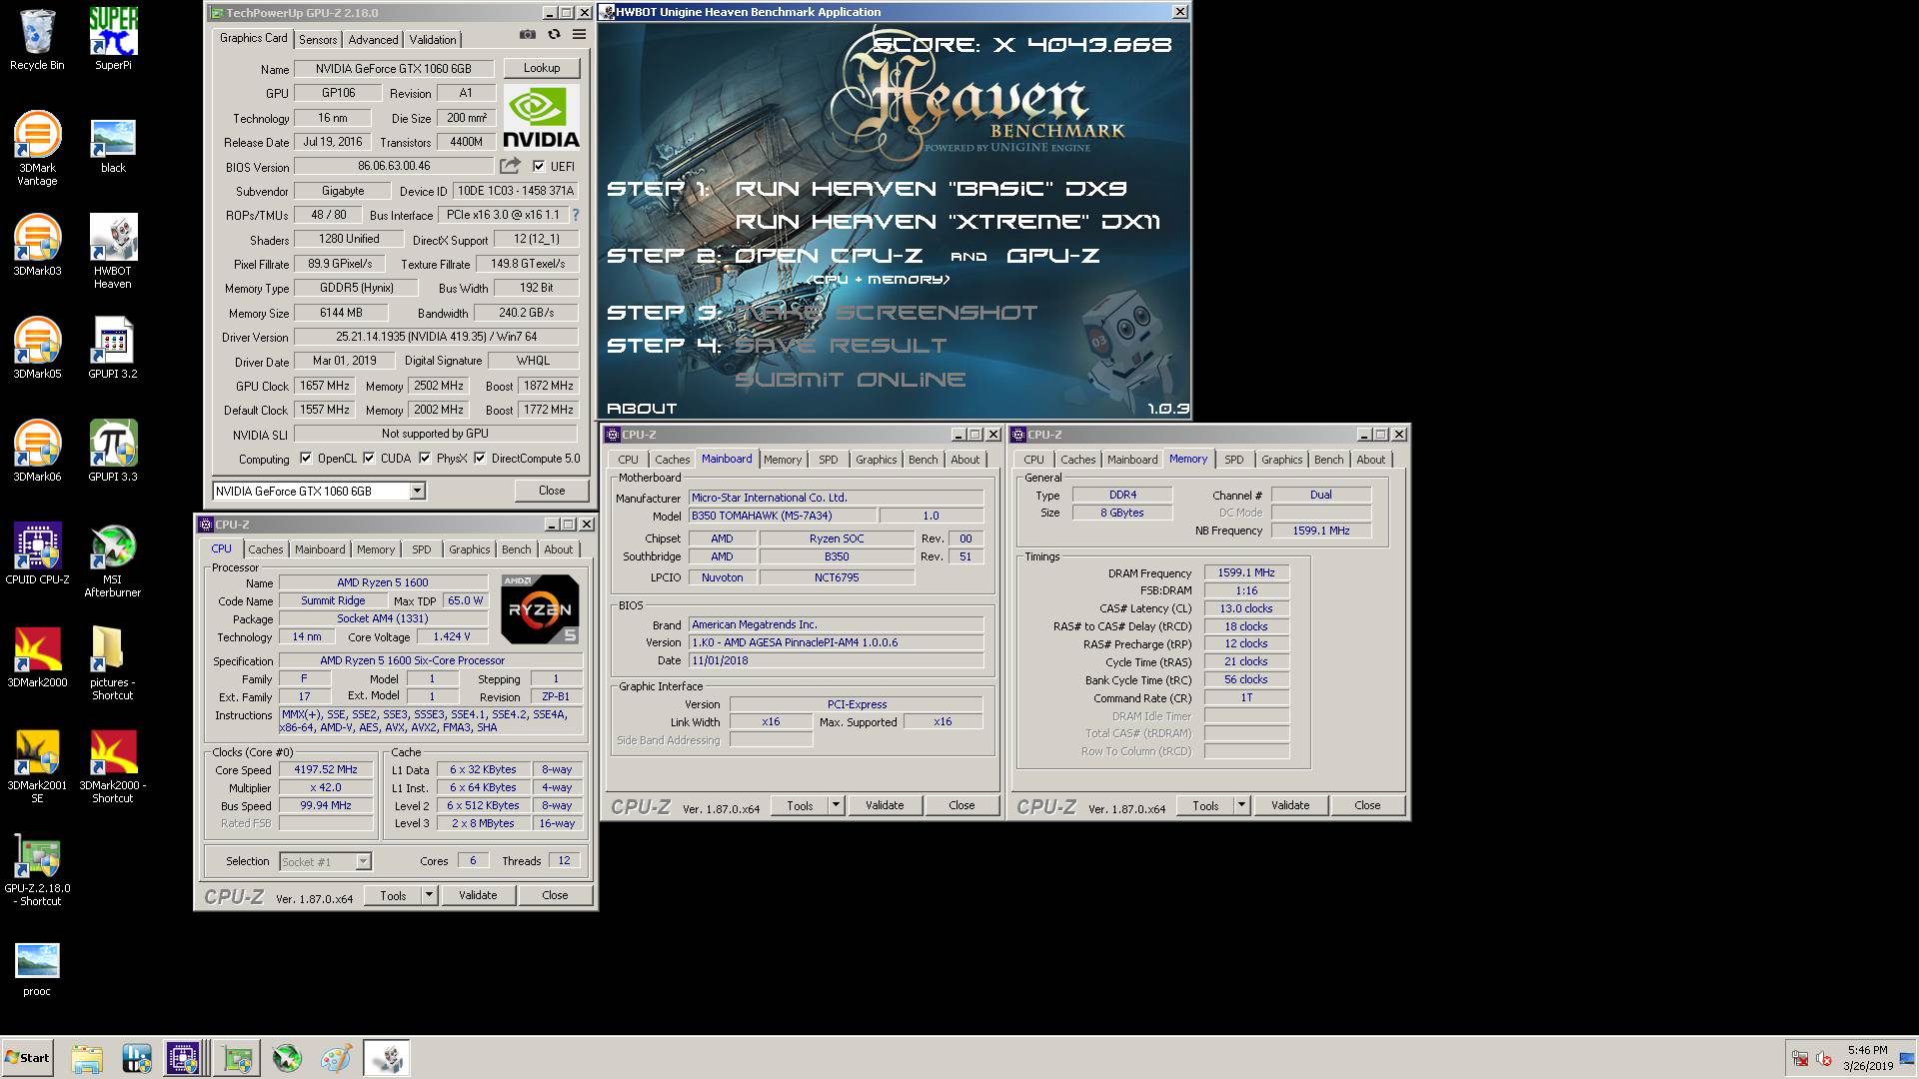Launch 3DMark05 desktop shortcut
Screen dimensions: 1919x1079
coord(37,348)
